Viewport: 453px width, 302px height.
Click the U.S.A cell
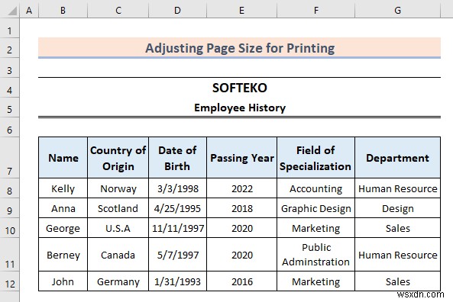click(x=118, y=228)
